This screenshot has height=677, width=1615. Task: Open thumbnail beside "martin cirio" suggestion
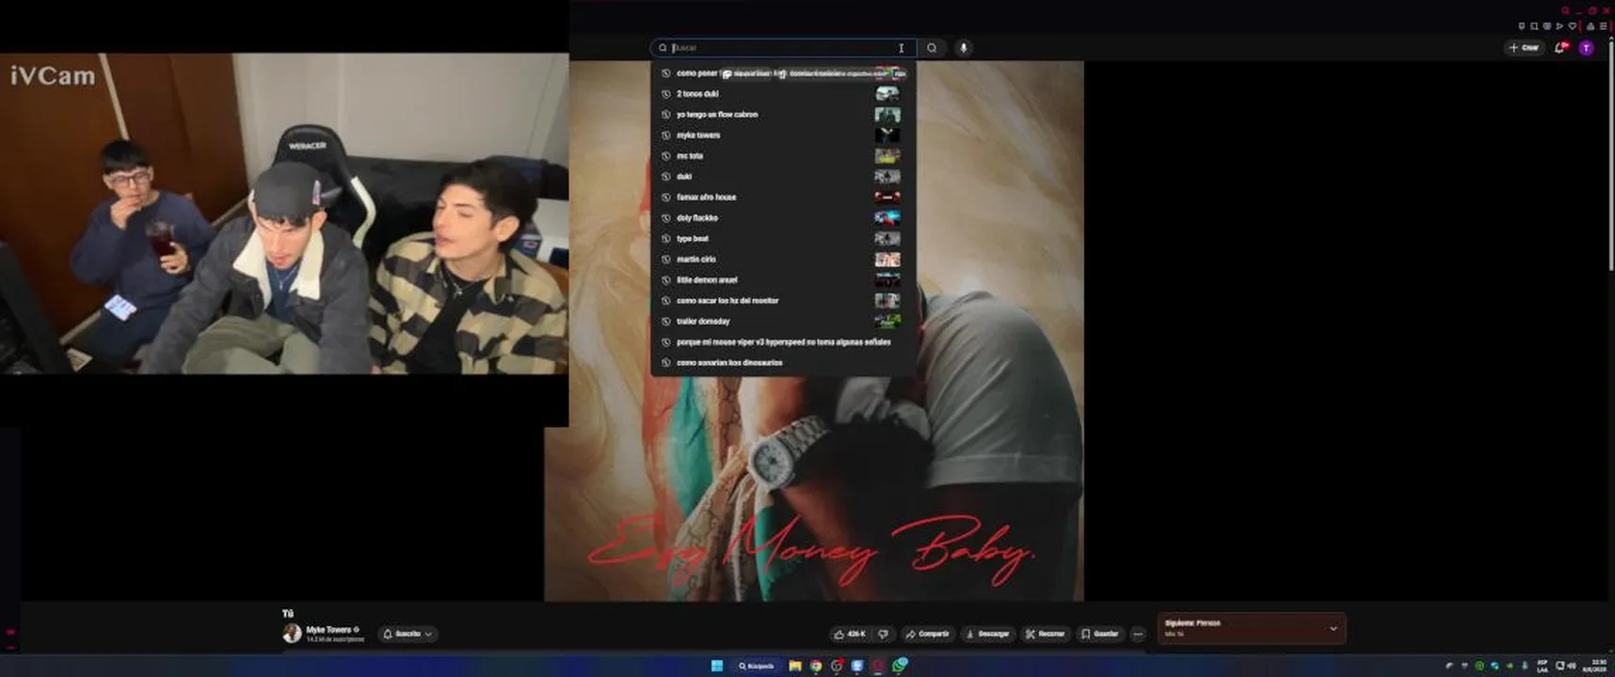[x=887, y=260]
